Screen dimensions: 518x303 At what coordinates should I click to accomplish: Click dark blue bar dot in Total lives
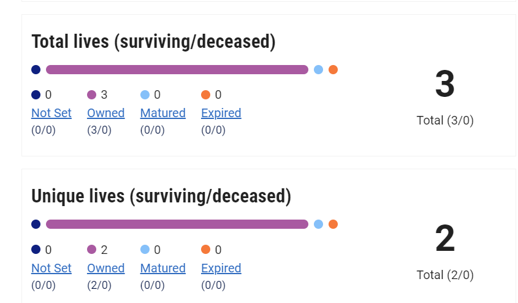point(36,70)
